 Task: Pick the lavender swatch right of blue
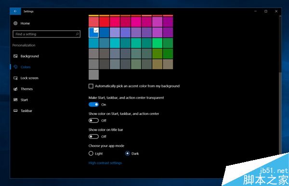(115, 32)
